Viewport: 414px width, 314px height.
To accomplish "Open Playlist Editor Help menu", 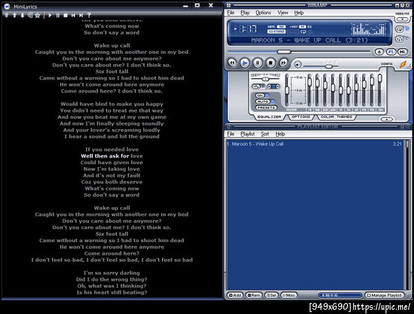I will (x=280, y=134).
